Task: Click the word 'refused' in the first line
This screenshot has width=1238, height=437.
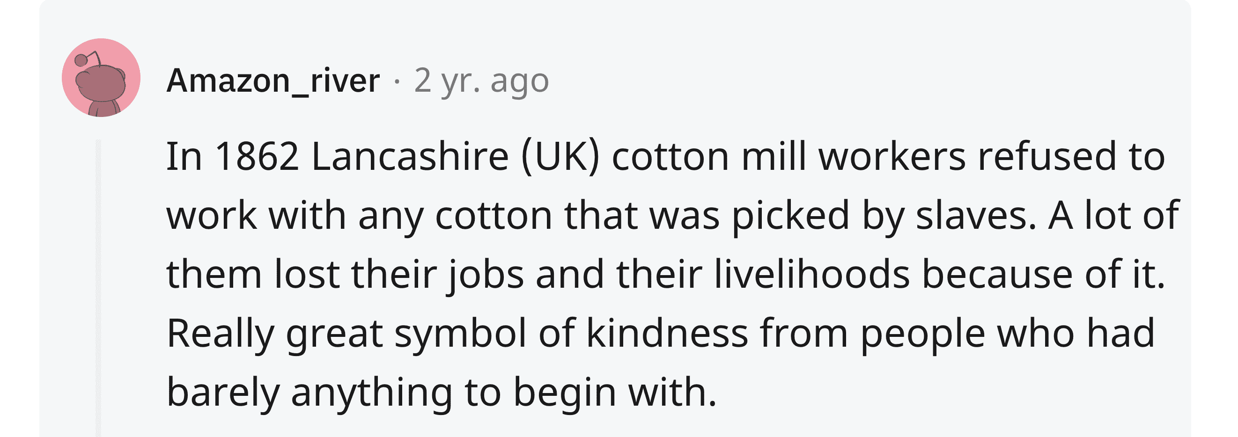Action: click(1047, 157)
